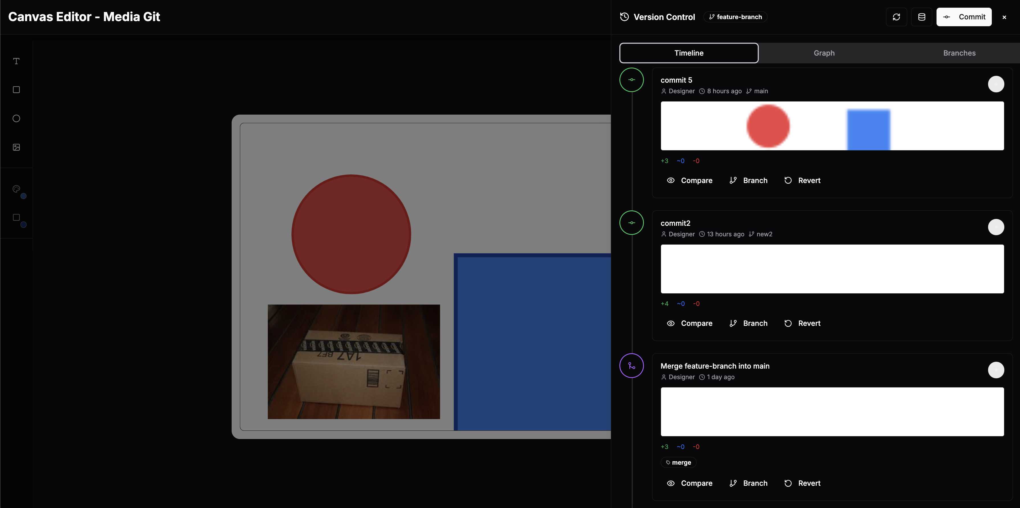The image size is (1020, 508).
Task: Open the fill color palette tool
Action: click(16, 189)
